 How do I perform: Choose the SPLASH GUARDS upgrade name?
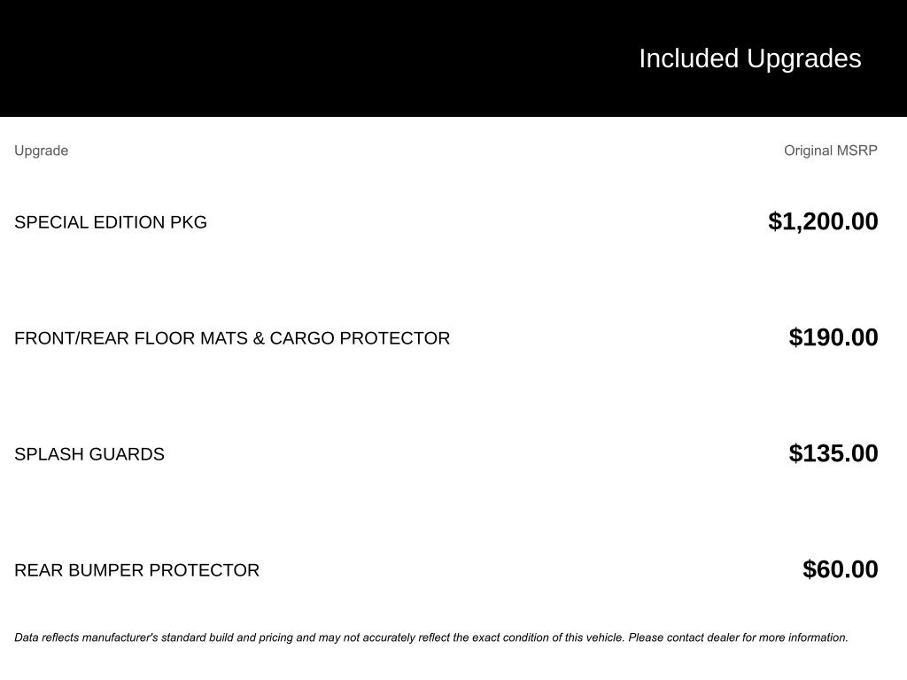pyautogui.click(x=89, y=454)
